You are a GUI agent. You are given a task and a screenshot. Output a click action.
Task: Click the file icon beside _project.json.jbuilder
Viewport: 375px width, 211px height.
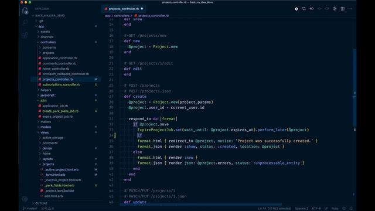[42, 190]
